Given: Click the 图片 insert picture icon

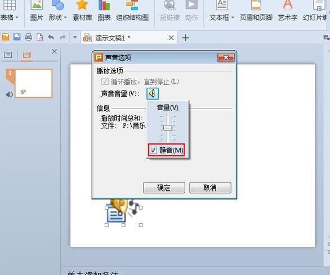Looking at the screenshot, I should coord(37,5).
